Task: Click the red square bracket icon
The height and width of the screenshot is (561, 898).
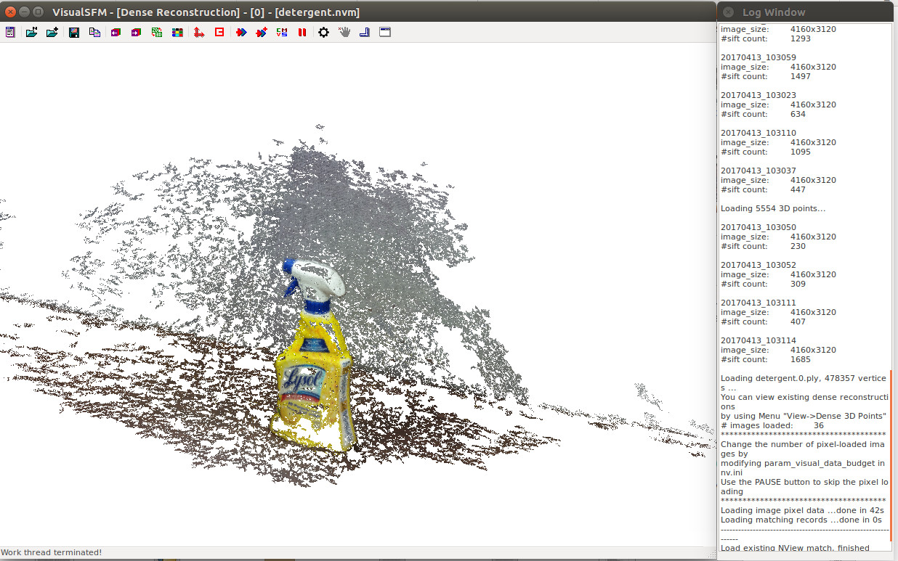Action: pyautogui.click(x=219, y=33)
